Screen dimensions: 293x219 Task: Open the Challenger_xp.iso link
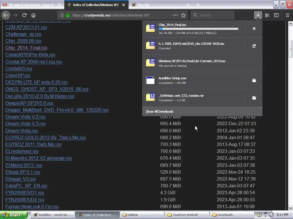[x=23, y=34]
